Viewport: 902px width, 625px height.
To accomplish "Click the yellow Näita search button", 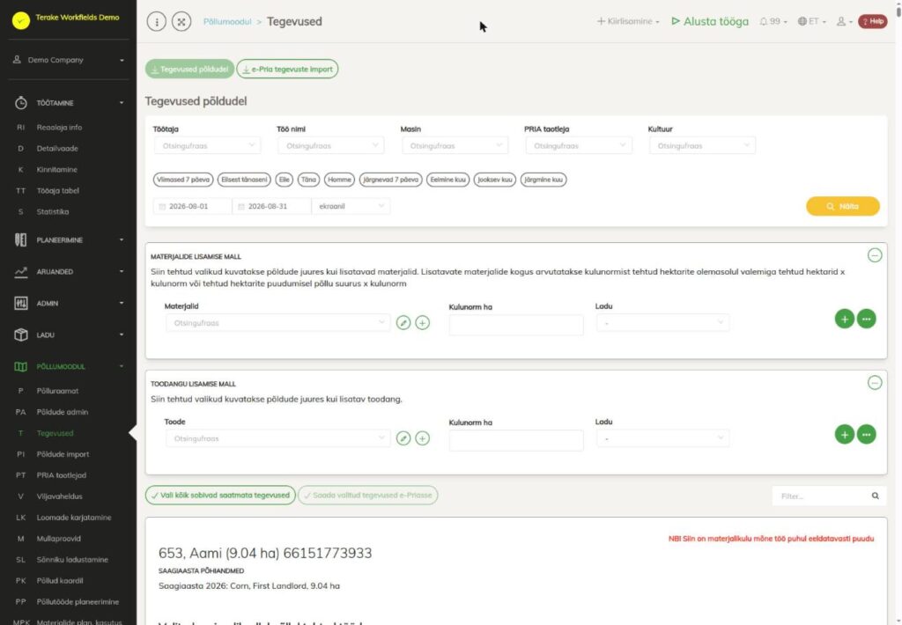I will coord(843,206).
